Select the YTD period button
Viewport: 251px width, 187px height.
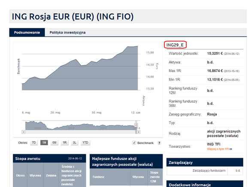point(85,143)
